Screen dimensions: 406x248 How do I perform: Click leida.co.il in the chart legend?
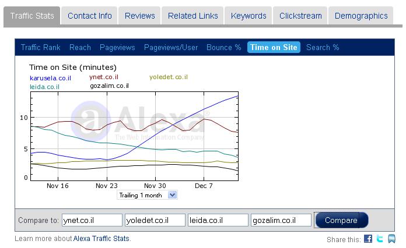pos(44,87)
